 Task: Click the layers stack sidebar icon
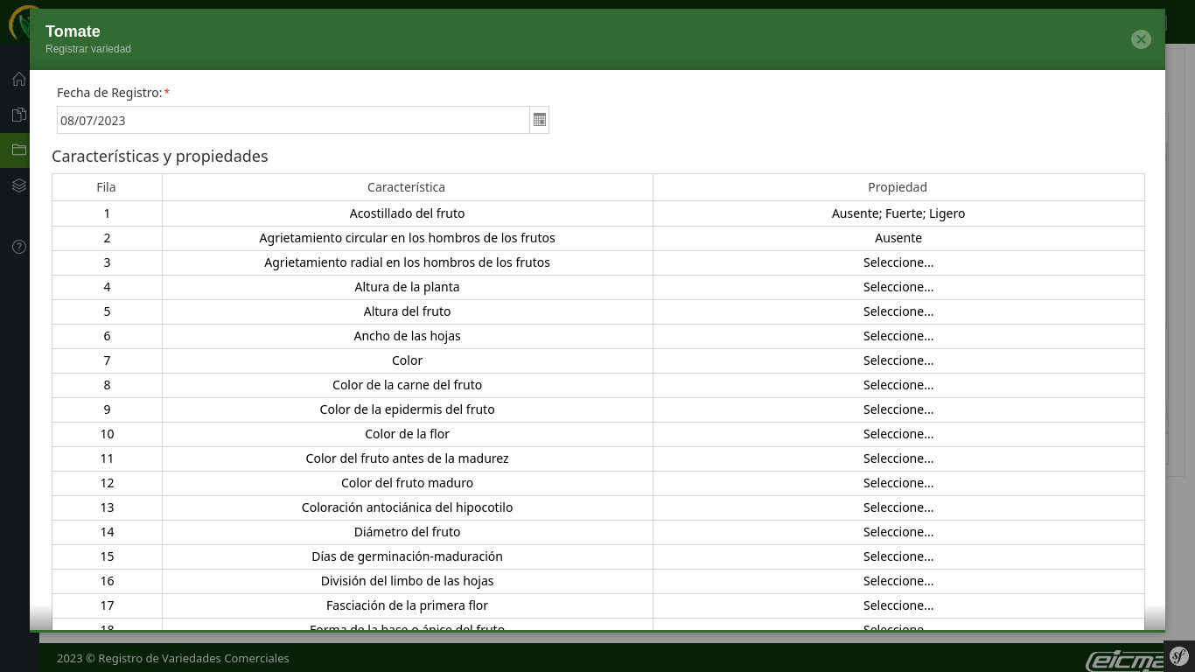tap(19, 185)
